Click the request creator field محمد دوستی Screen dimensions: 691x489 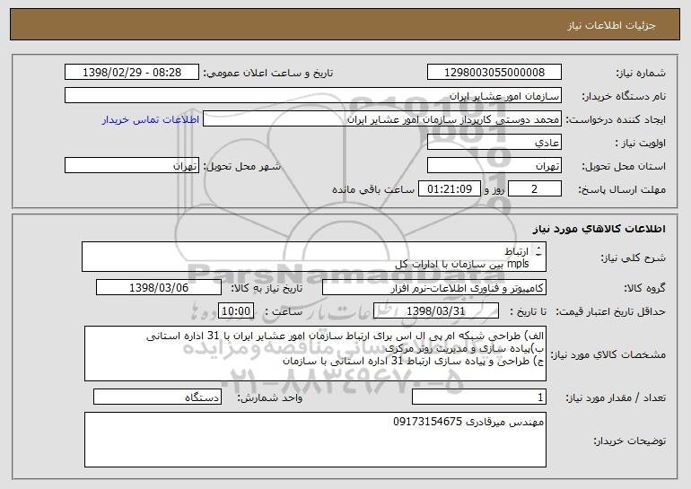[382, 118]
